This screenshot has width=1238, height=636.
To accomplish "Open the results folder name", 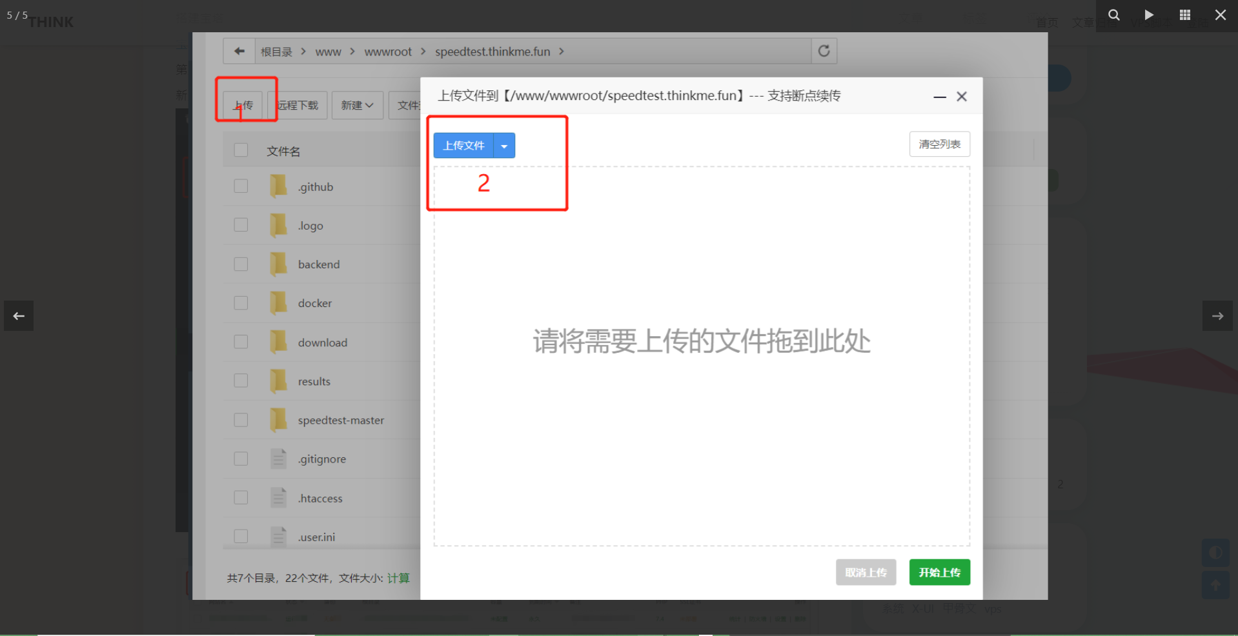I will 314,381.
